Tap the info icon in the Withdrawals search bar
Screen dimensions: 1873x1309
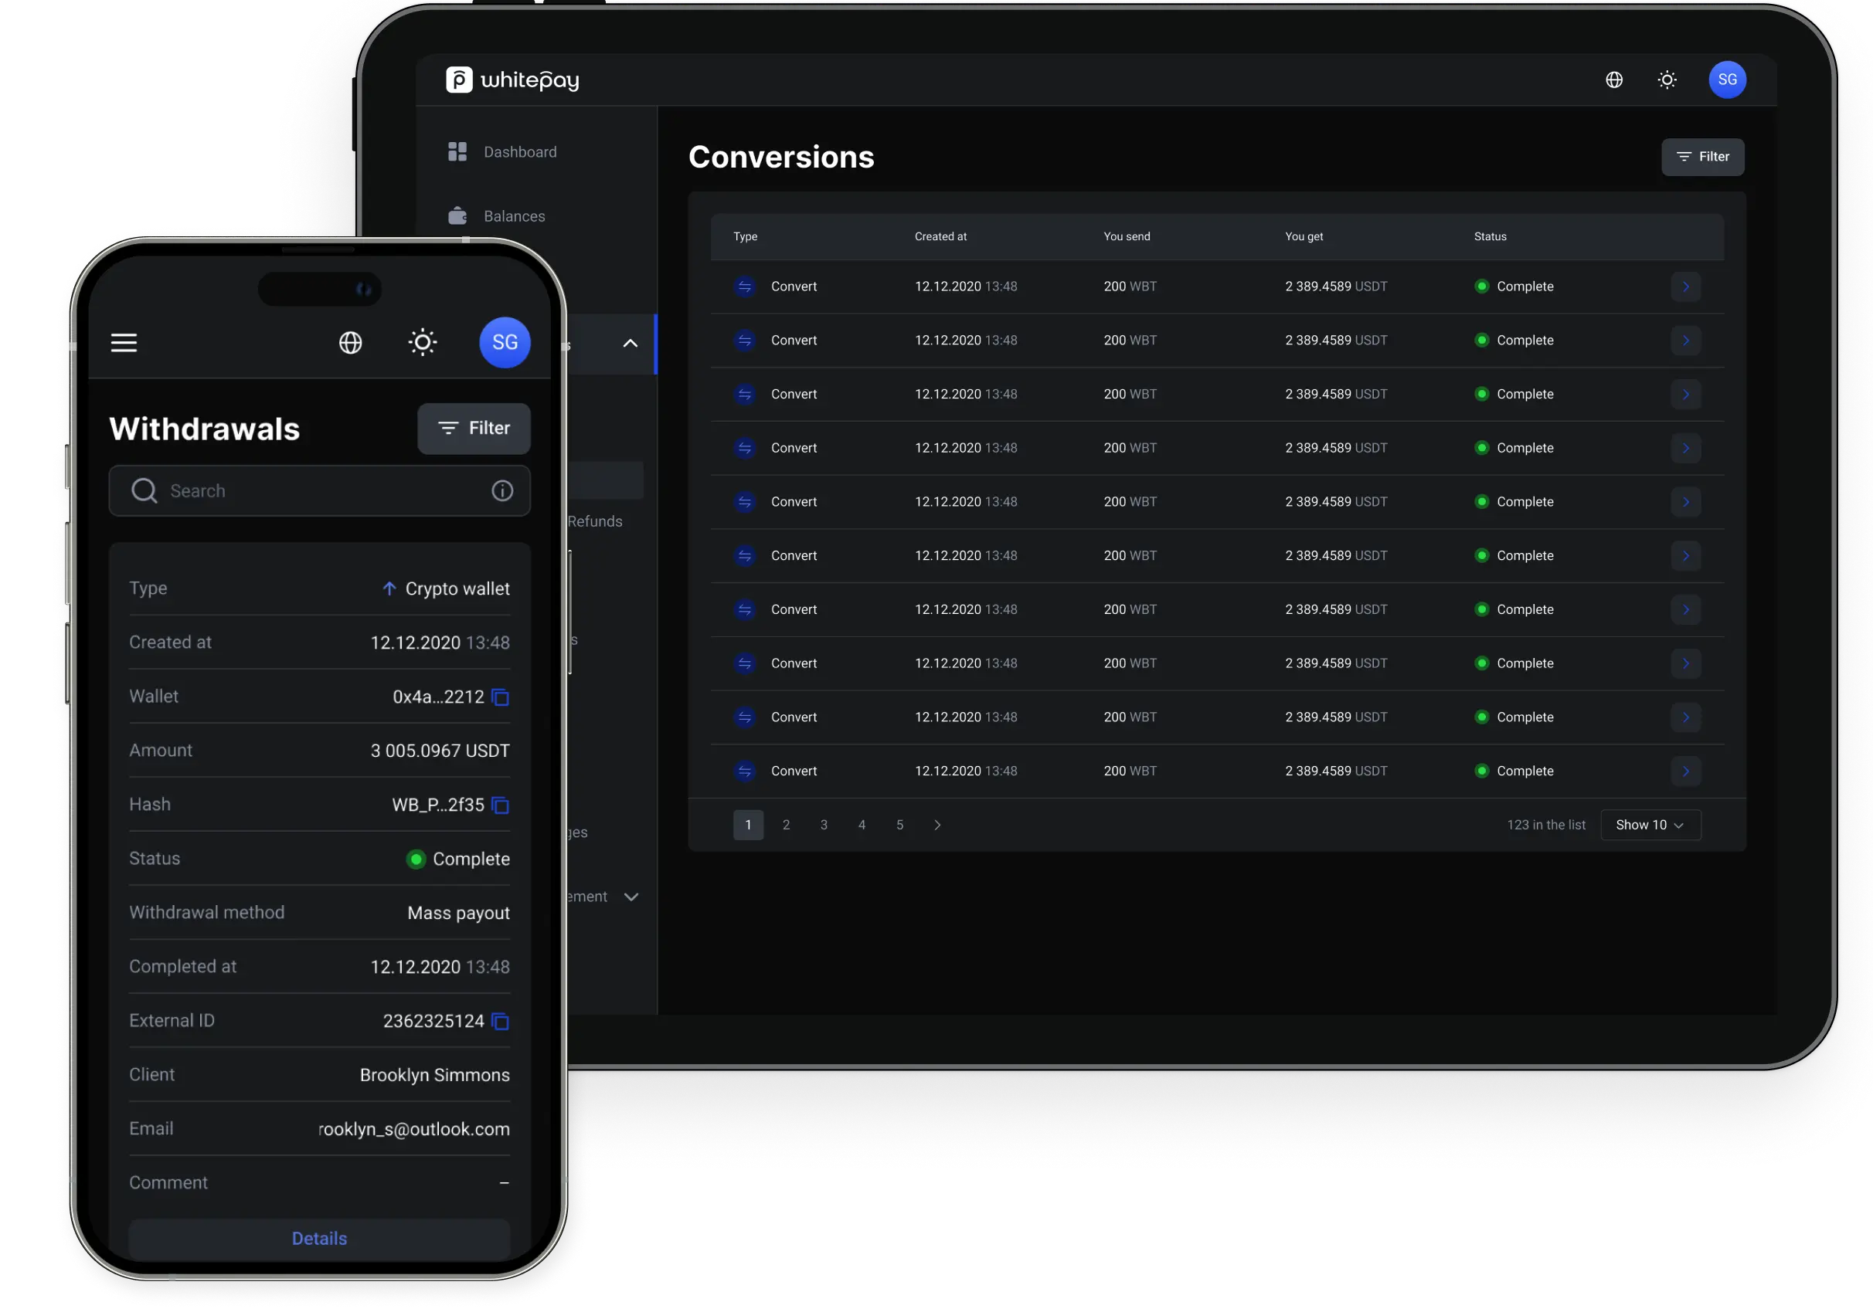click(x=501, y=490)
